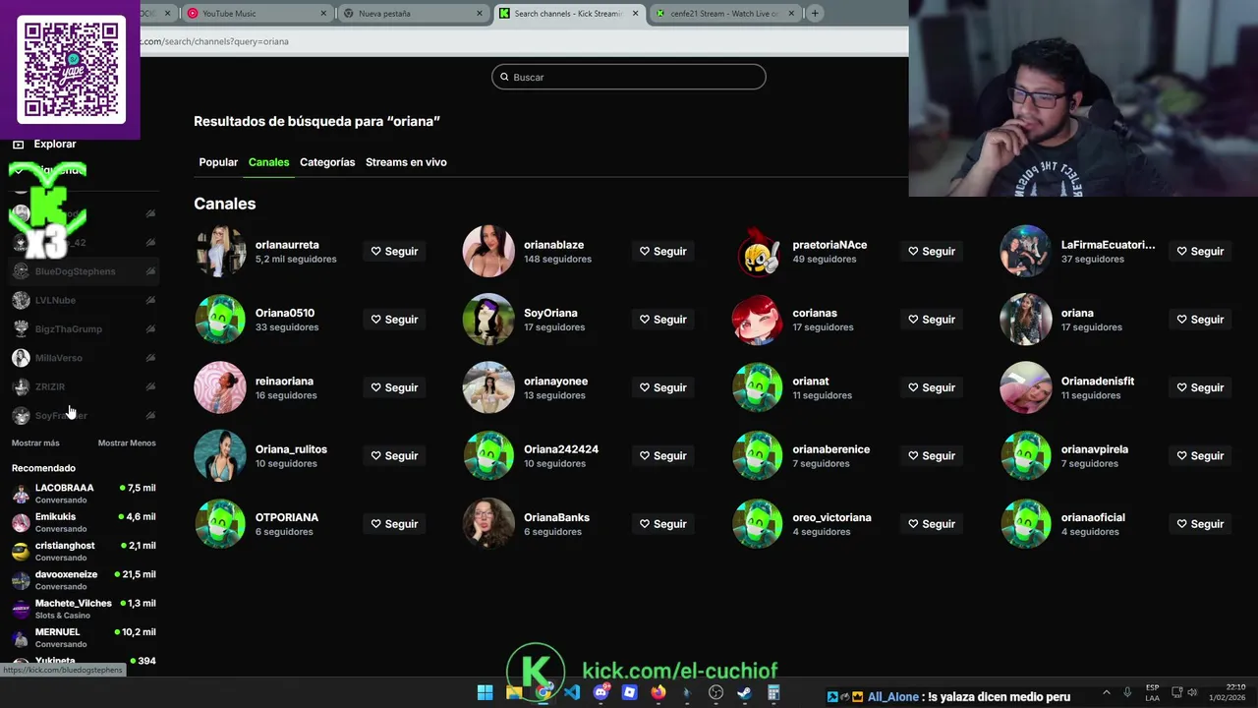The height and width of the screenshot is (708, 1258).
Task: Close the Nueva pestaña browser tab
Action: click(x=480, y=14)
